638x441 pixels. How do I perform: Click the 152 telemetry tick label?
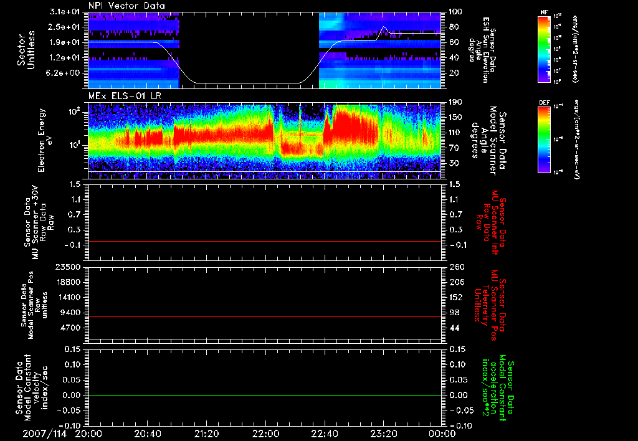click(457, 297)
